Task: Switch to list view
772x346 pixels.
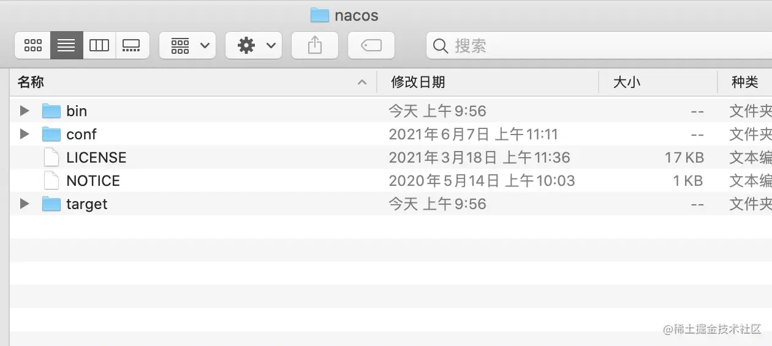Action: click(66, 45)
